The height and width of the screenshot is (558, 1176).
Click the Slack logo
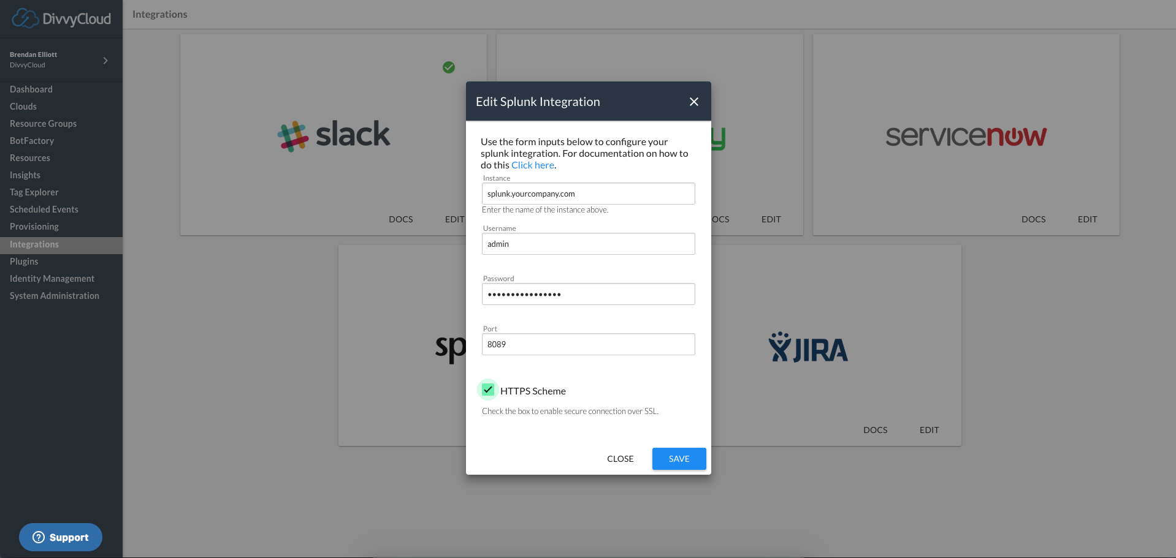(334, 135)
